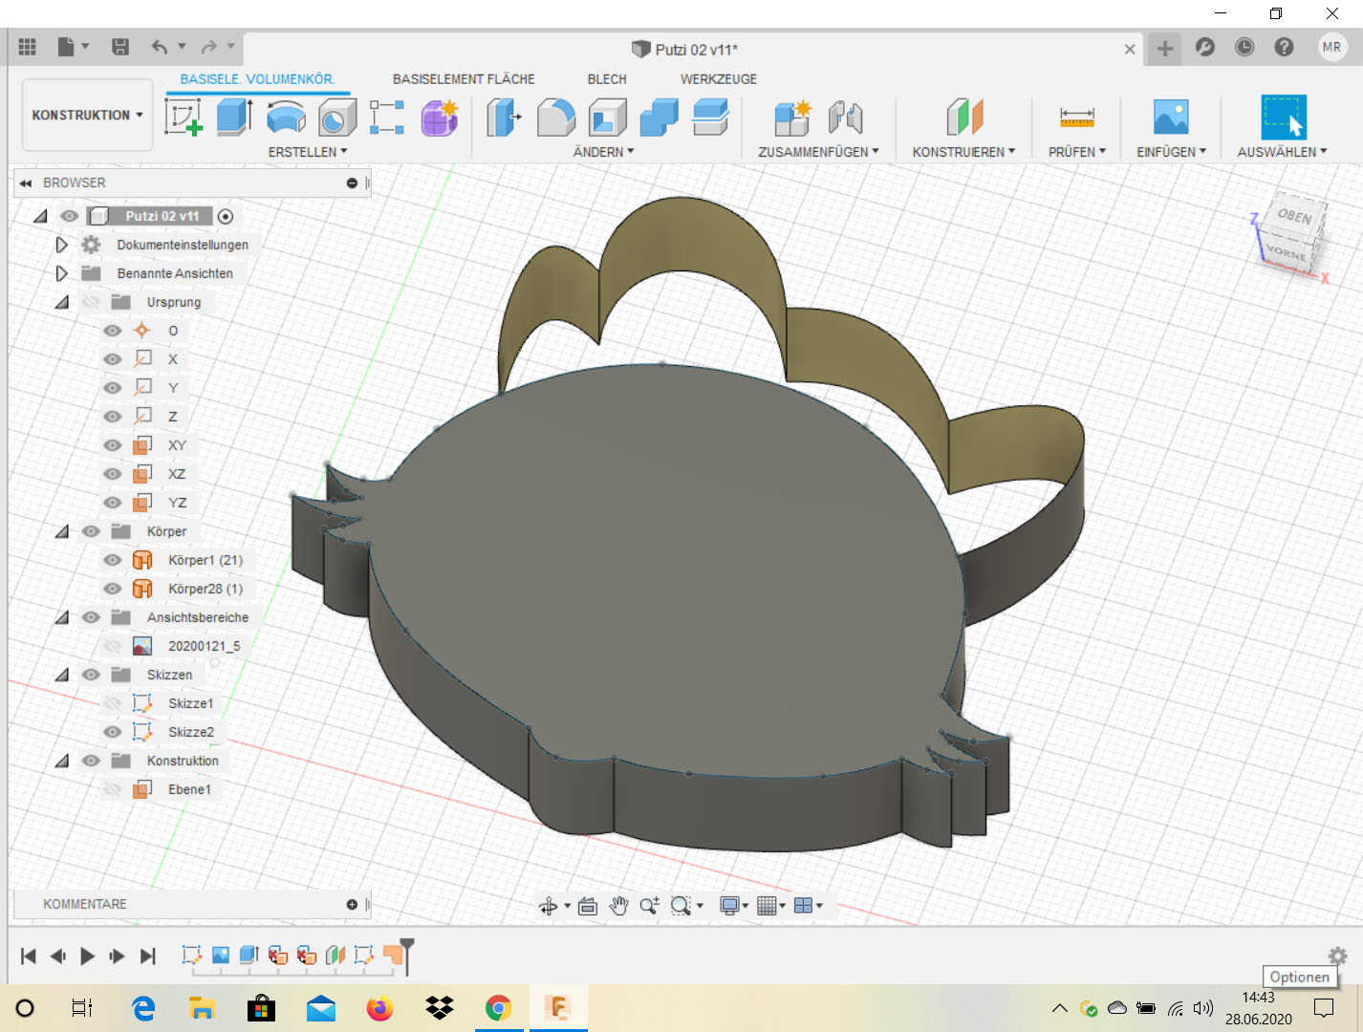Screen dimensions: 1363x1032
Task: Select the Create Sketch tool icon
Action: click(184, 118)
